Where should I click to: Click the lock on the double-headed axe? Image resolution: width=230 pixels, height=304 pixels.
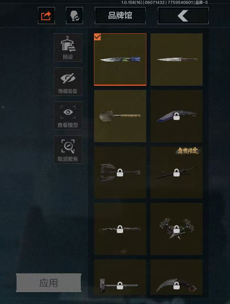(x=120, y=173)
